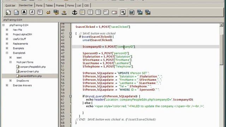Switch to the Quick bar tab
Screen dimensions: 226x127
coord(10,6)
